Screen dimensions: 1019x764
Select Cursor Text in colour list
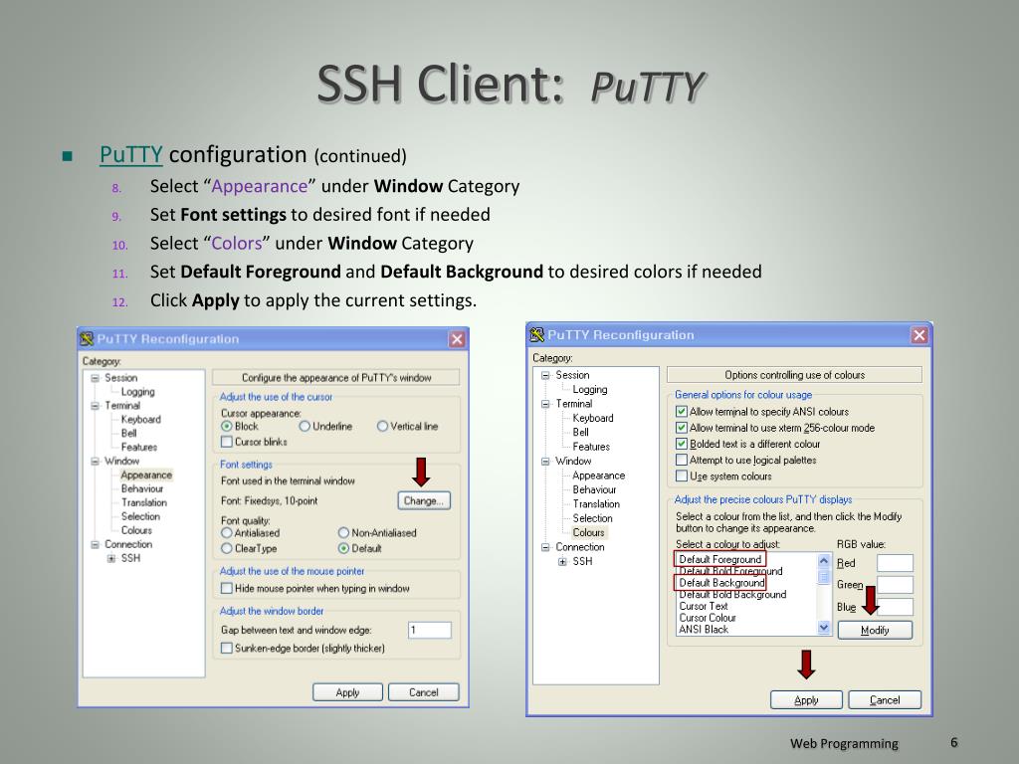click(704, 606)
